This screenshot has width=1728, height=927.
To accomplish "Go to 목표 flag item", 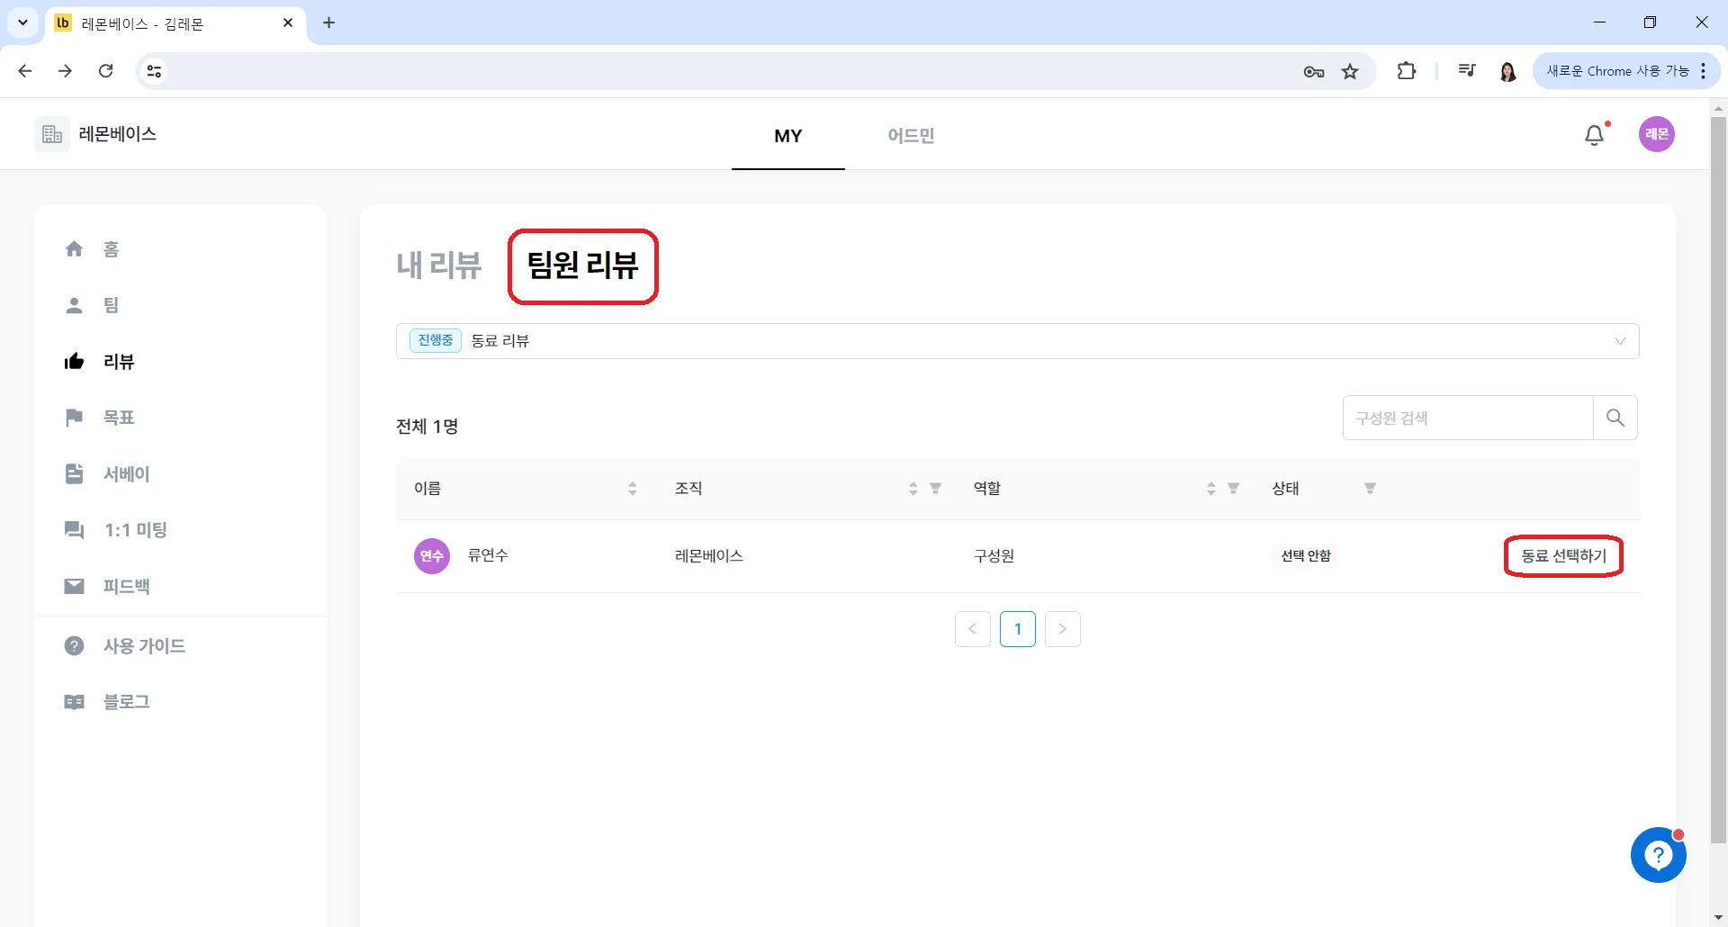I will click(100, 418).
